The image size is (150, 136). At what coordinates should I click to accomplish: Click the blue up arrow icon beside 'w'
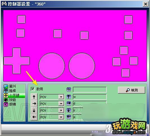tap(69, 97)
